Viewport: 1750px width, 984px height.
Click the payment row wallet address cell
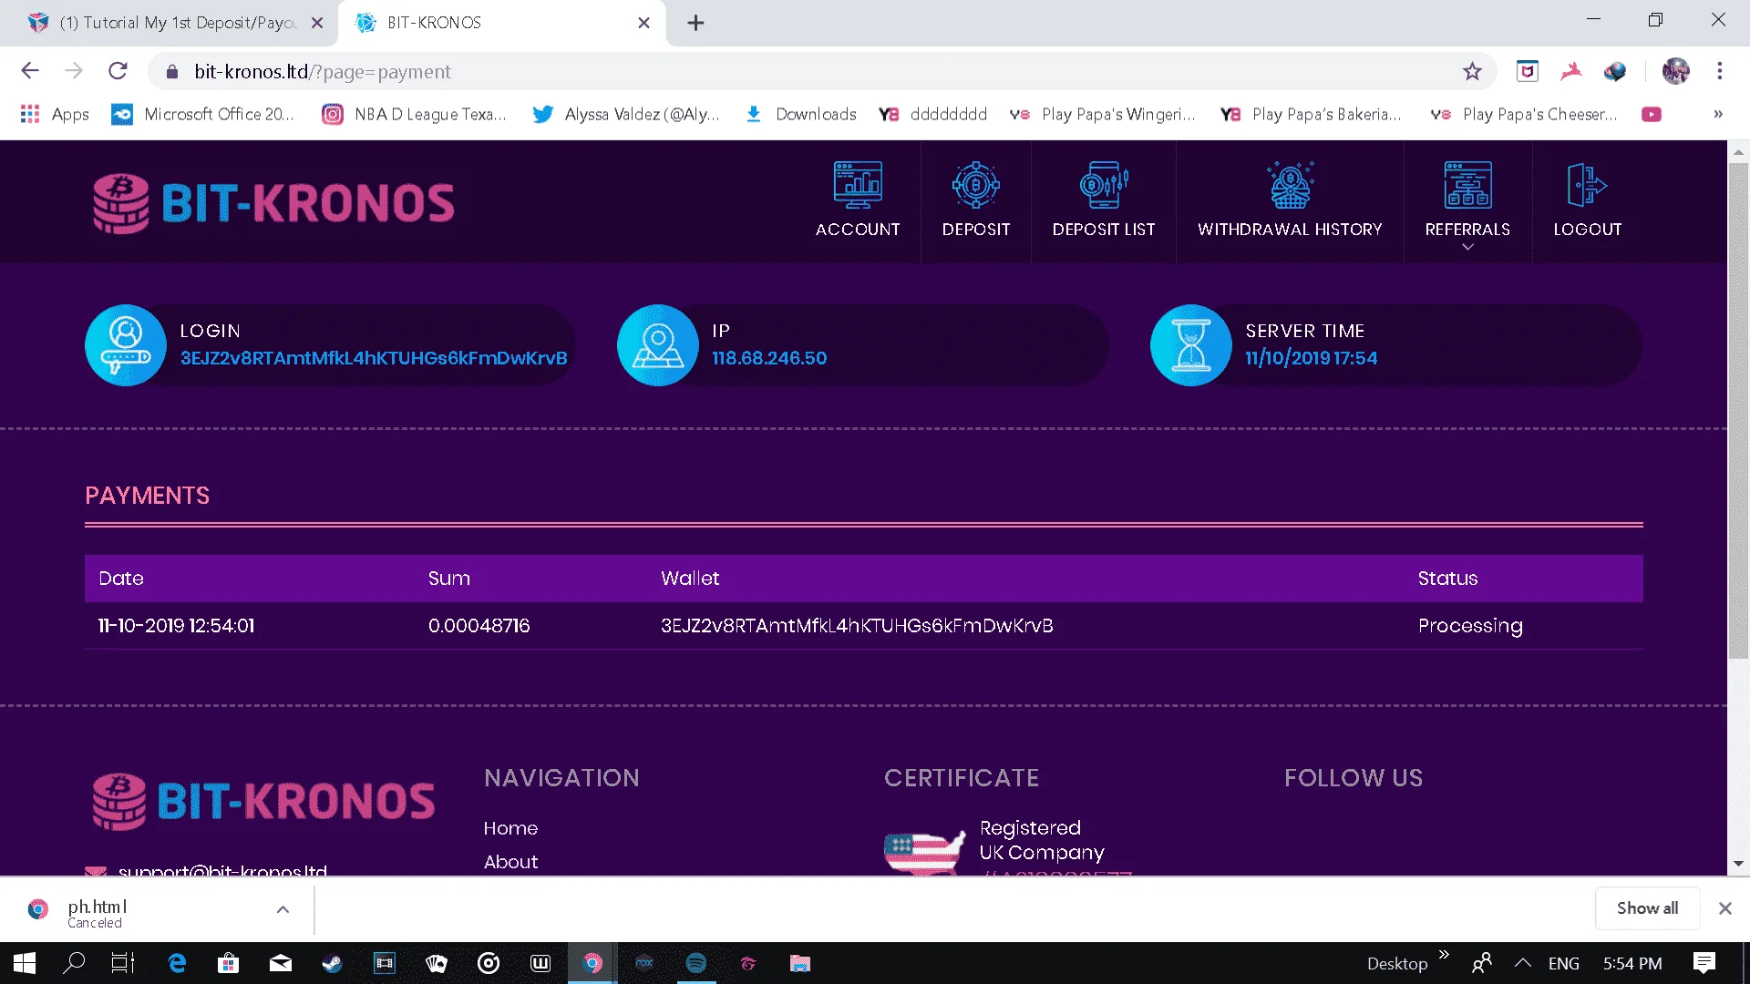(x=857, y=626)
